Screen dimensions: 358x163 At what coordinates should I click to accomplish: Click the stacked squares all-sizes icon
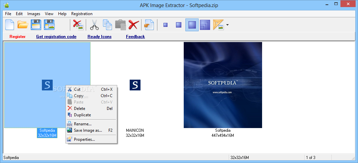205,25
